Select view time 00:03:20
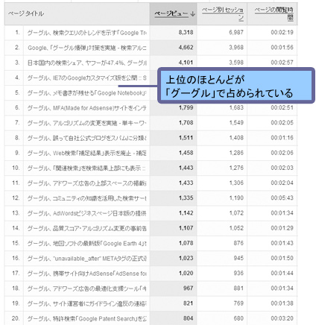Screen dimensions: 319x325 coord(282,318)
